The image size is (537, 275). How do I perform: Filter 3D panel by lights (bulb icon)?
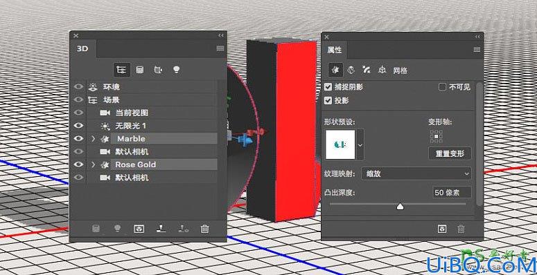(x=177, y=70)
